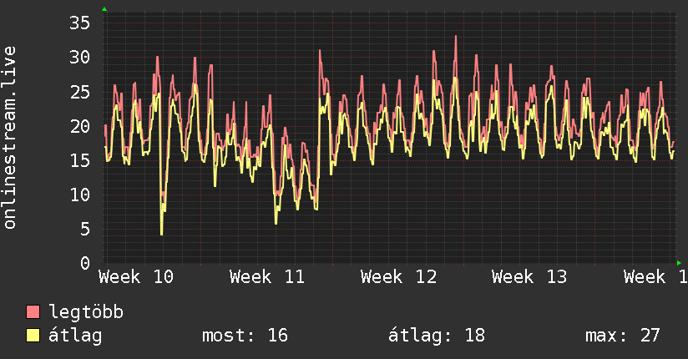The width and height of the screenshot is (688, 359).
Task: Click the 'Week 13' axis label
Action: click(x=529, y=277)
